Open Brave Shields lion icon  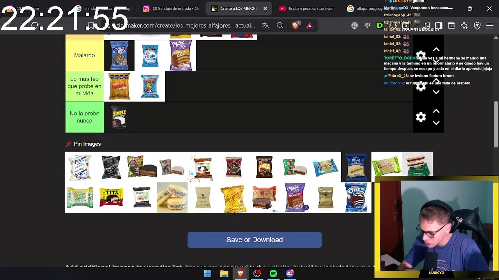[x=296, y=25]
